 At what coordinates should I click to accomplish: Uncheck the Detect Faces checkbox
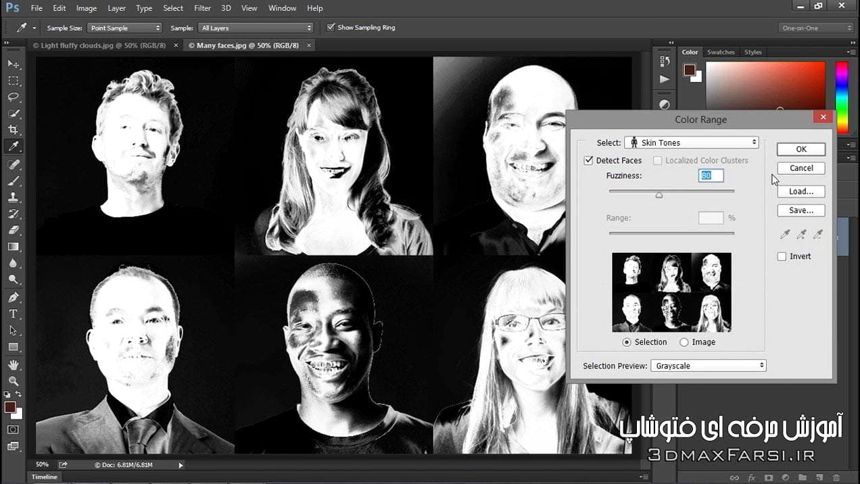588,160
